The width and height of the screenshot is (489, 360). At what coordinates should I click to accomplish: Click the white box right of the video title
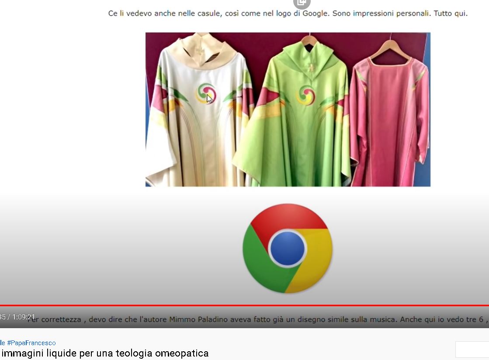click(472, 350)
